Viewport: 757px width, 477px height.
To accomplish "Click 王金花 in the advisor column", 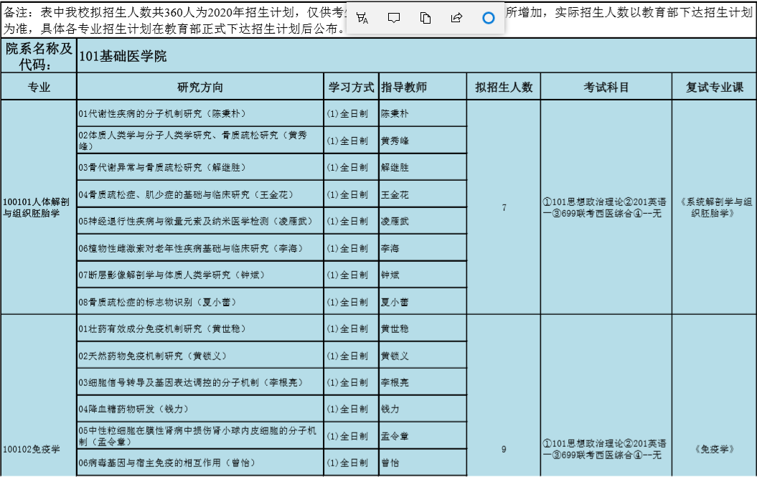I will (395, 195).
